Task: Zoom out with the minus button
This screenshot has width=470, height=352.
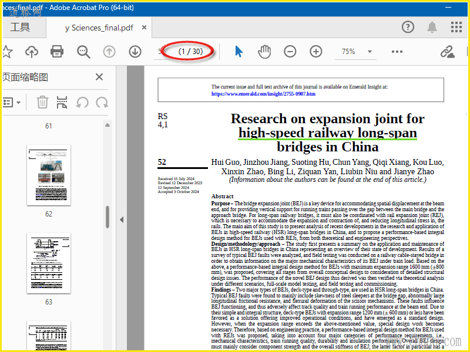Action: point(290,52)
